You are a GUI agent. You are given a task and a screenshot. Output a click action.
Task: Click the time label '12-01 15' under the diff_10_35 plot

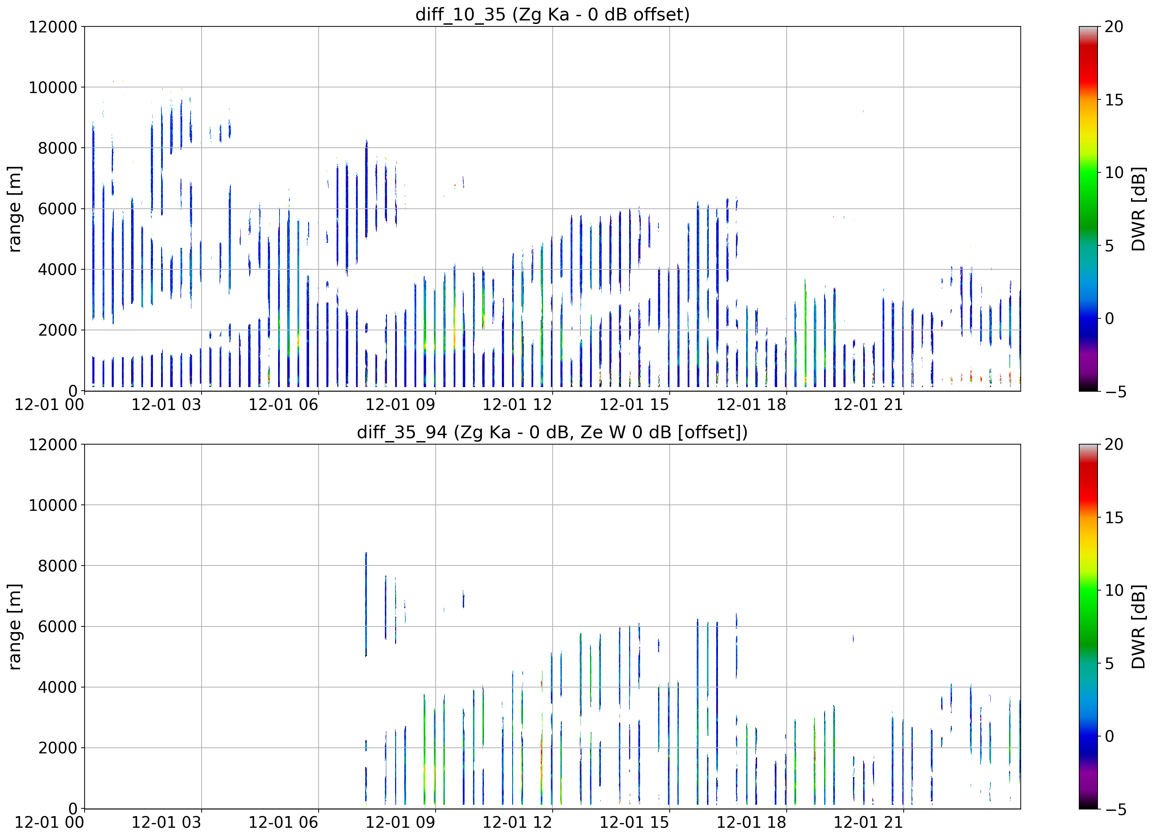tap(634, 405)
